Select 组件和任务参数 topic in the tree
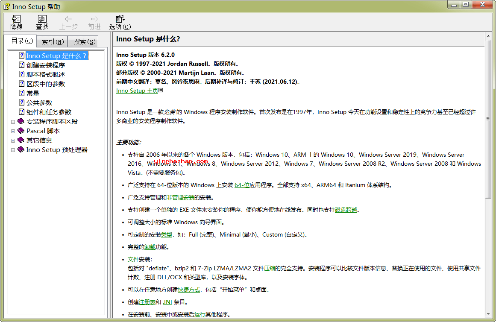The image size is (496, 322). (49, 112)
